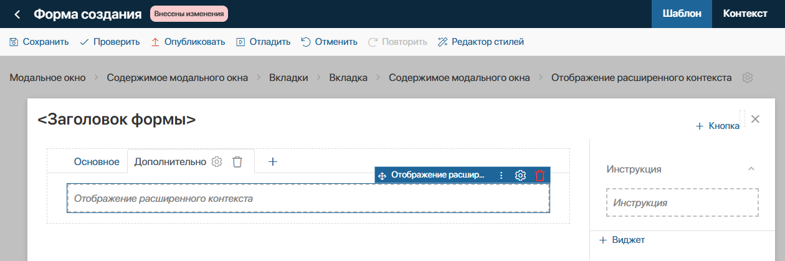Delete the Дополнительно tab via trash icon
Viewport: 785px width, 261px height.
point(237,162)
